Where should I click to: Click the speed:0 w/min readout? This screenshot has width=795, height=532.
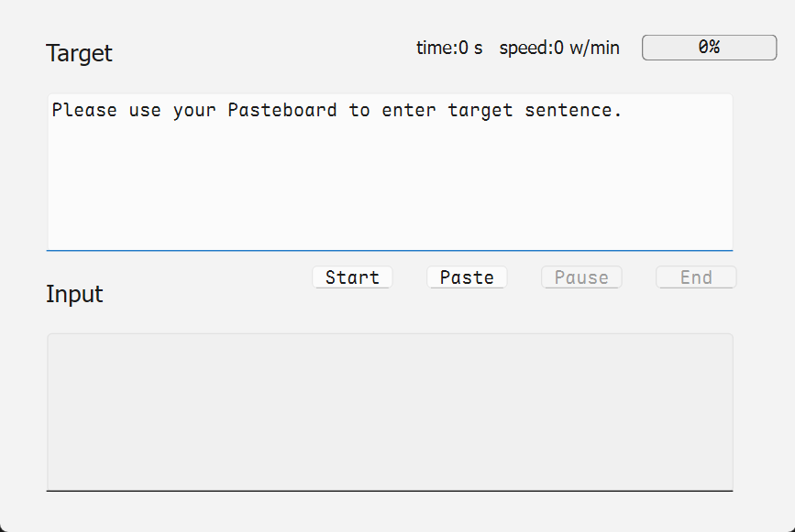pyautogui.click(x=559, y=49)
